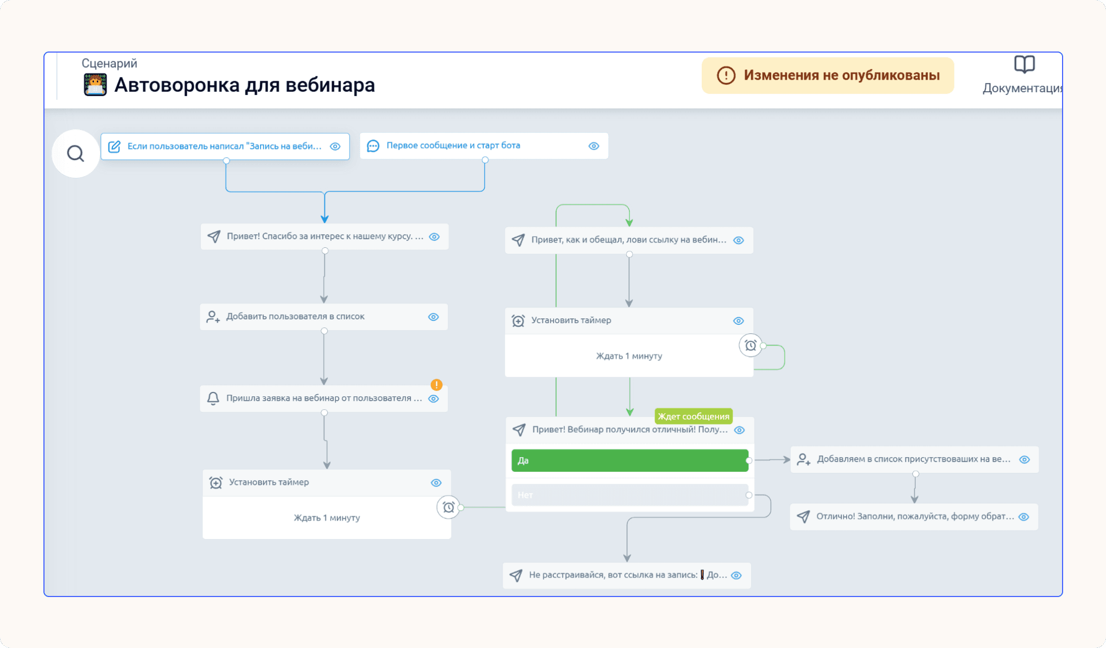
Task: Toggle eye on 'Пришла заявка на вебинар' block
Action: pos(433,399)
